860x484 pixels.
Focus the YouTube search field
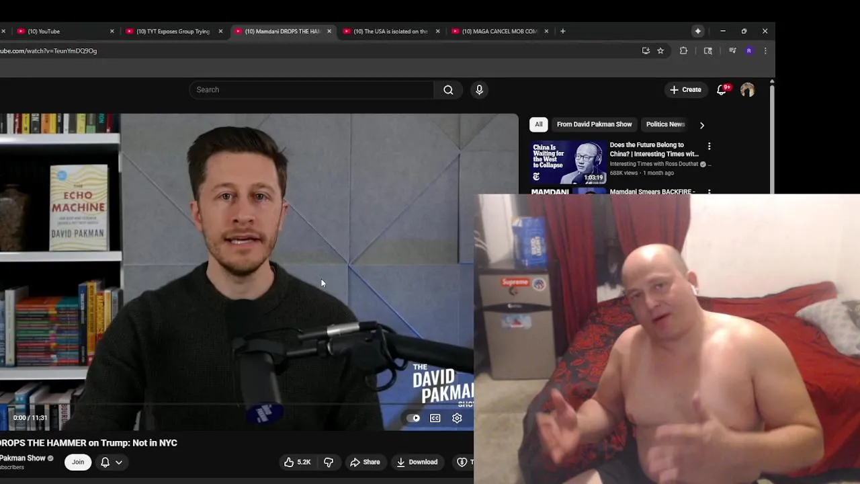tap(312, 90)
